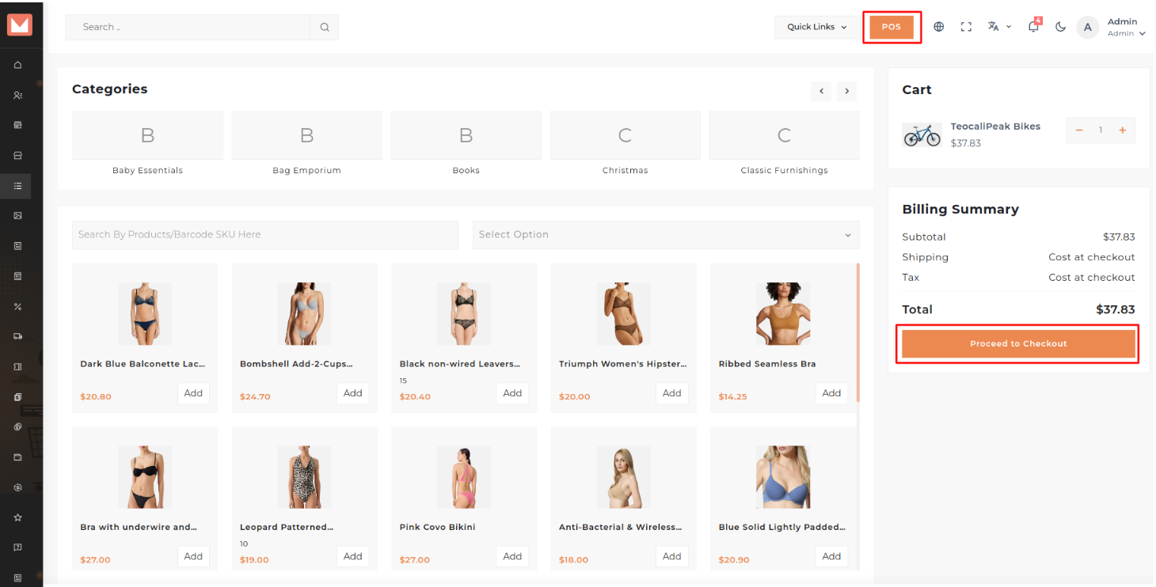Click the orange M logo
Viewport: 1156px width, 587px height.
point(19,25)
